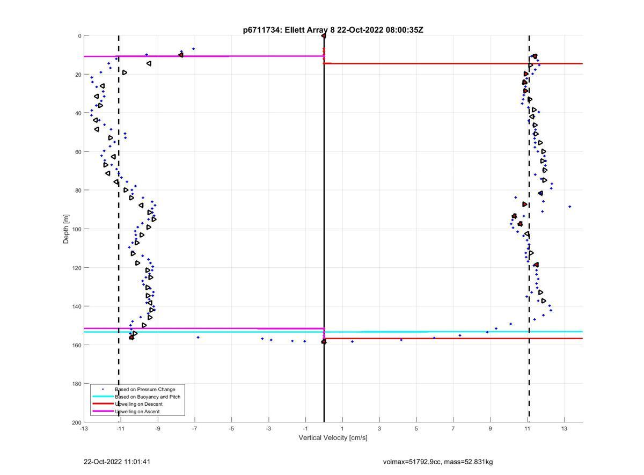The width and height of the screenshot is (644, 475).
Task: Click the Based on Buoyancy and Pitch legend entry
Action: [x=148, y=397]
